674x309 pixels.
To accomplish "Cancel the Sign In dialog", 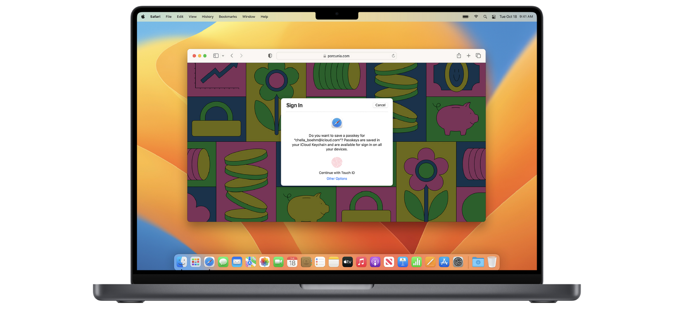I will (380, 105).
